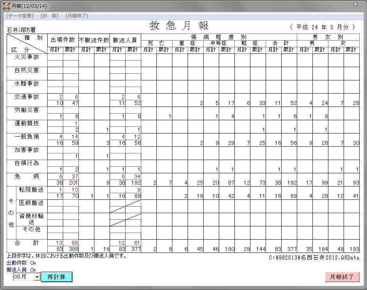Click the month field showing 05月

coord(23,277)
